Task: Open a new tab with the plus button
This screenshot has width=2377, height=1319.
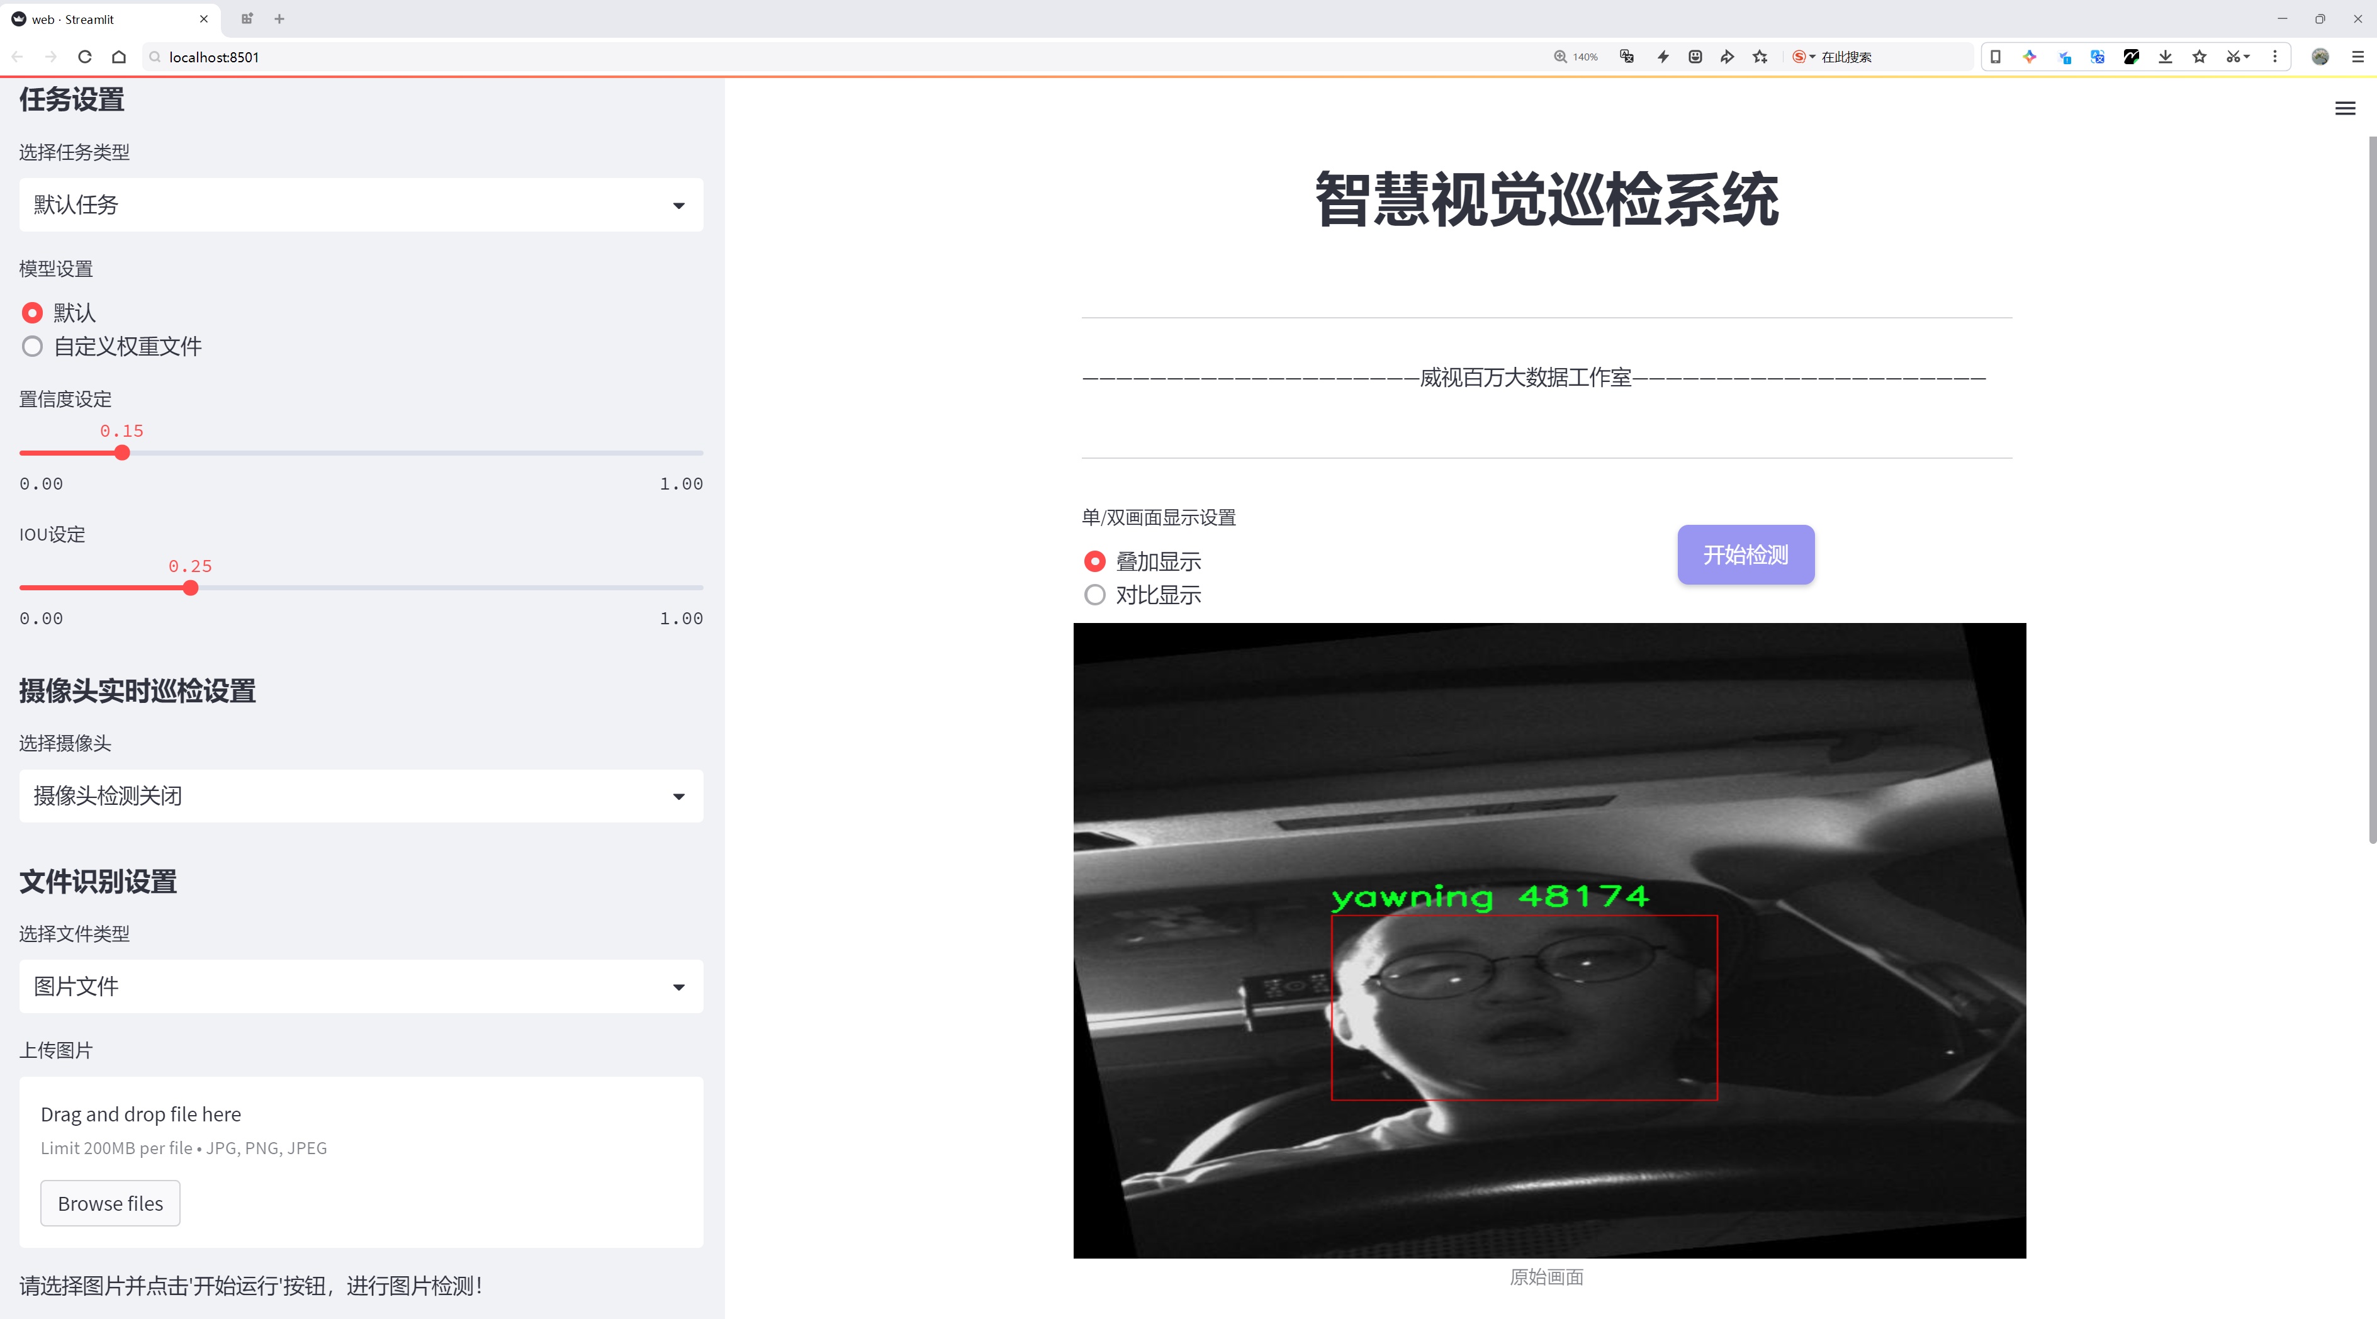Action: [279, 18]
